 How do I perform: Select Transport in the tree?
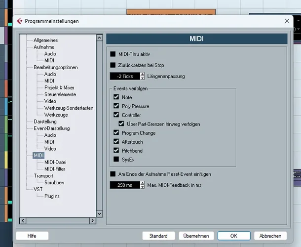(x=43, y=176)
